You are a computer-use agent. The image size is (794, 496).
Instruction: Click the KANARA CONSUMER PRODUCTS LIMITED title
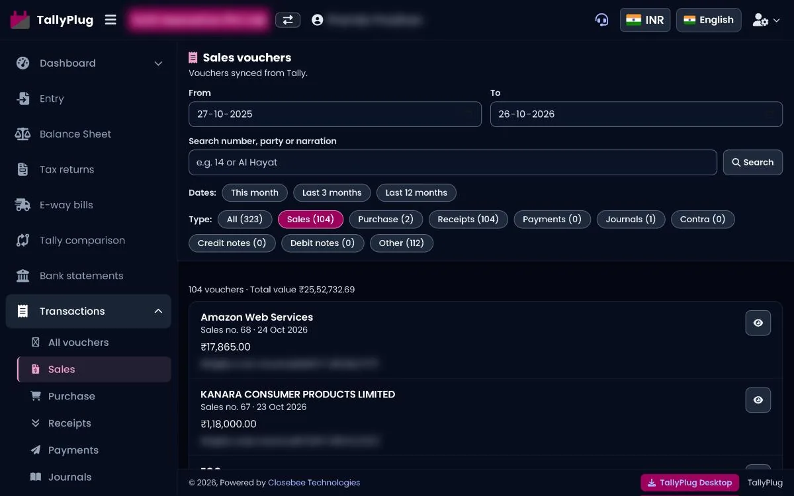click(x=298, y=394)
